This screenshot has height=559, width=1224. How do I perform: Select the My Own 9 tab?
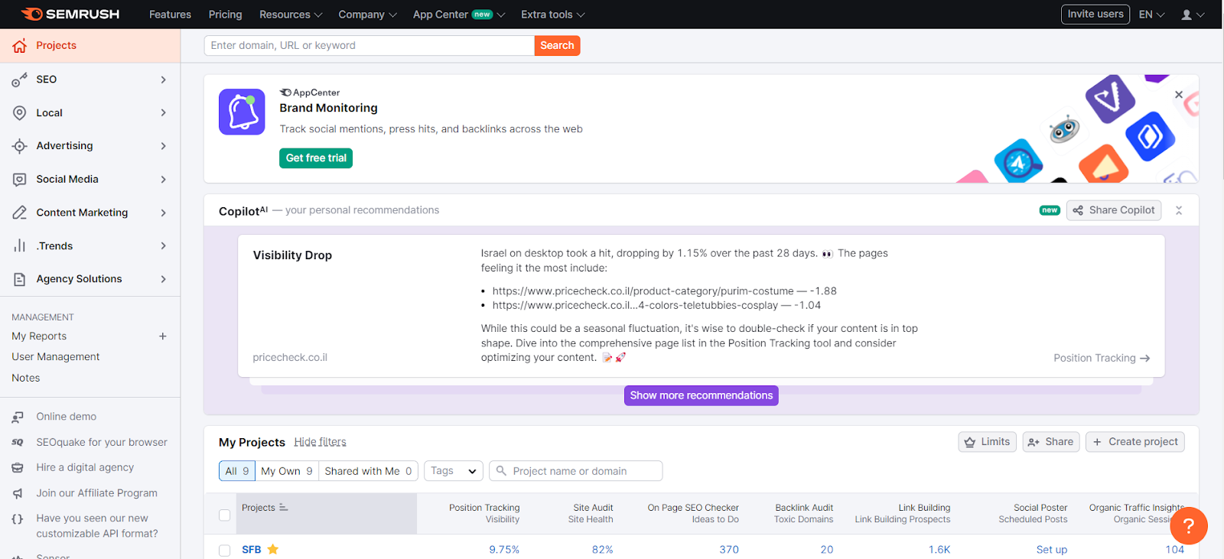pos(287,471)
